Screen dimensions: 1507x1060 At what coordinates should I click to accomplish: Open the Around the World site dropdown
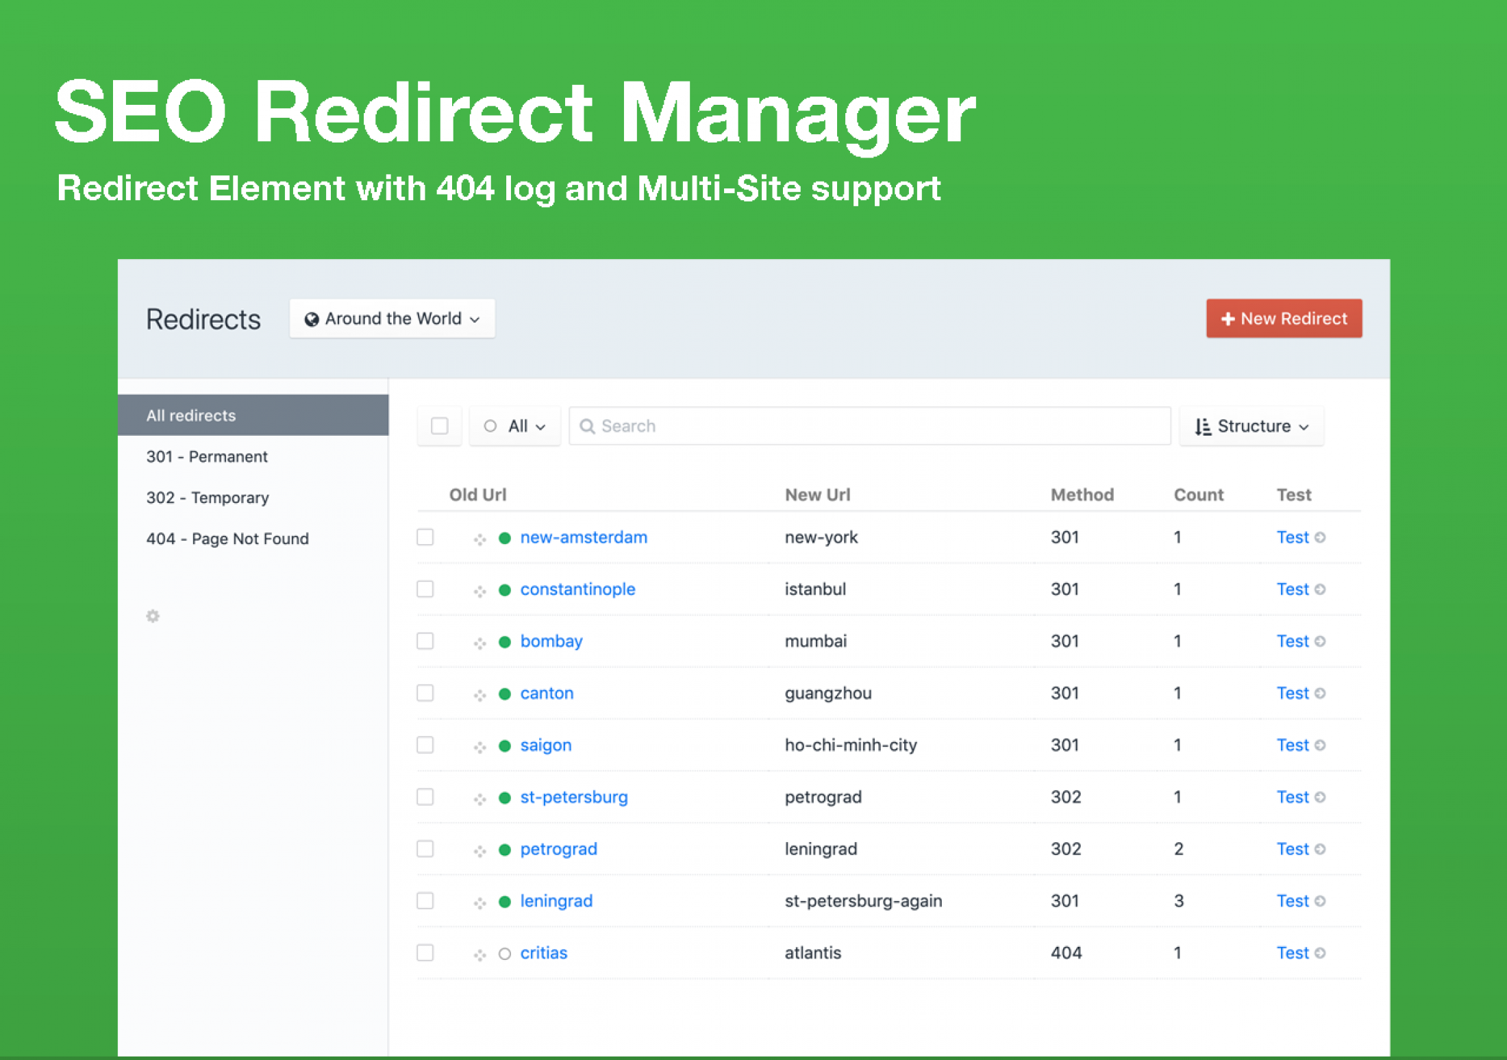[x=392, y=318]
